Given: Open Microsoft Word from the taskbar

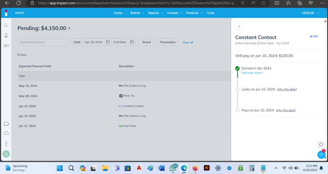Looking at the screenshot, I should pos(161,168).
